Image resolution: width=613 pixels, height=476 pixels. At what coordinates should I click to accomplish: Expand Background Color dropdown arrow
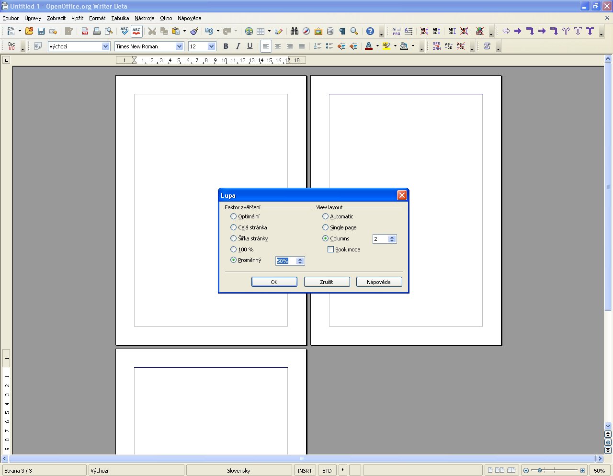tap(413, 46)
